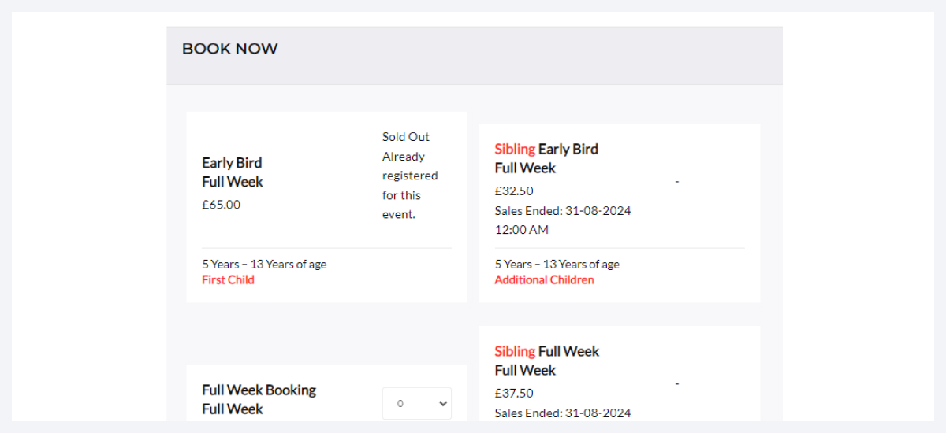Image resolution: width=946 pixels, height=433 pixels.
Task: Select the £32.50 sibling price
Action: pyautogui.click(x=514, y=191)
